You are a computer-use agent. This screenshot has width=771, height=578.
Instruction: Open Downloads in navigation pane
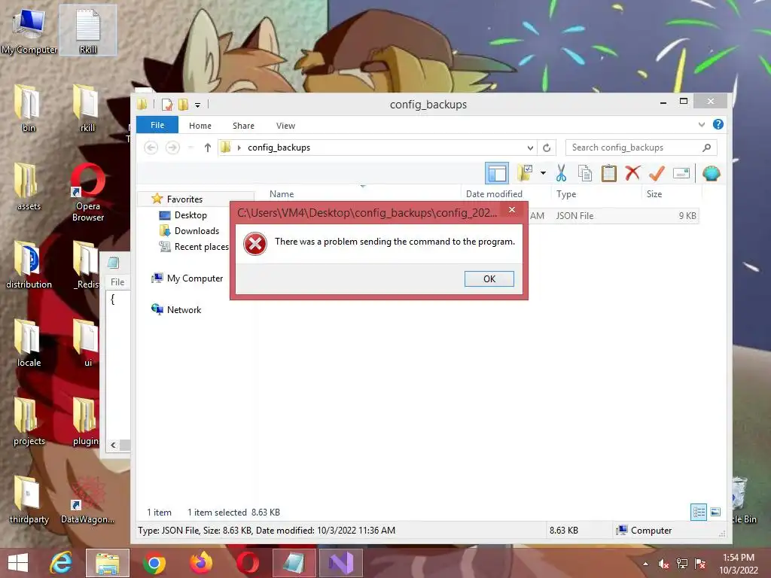point(197,230)
